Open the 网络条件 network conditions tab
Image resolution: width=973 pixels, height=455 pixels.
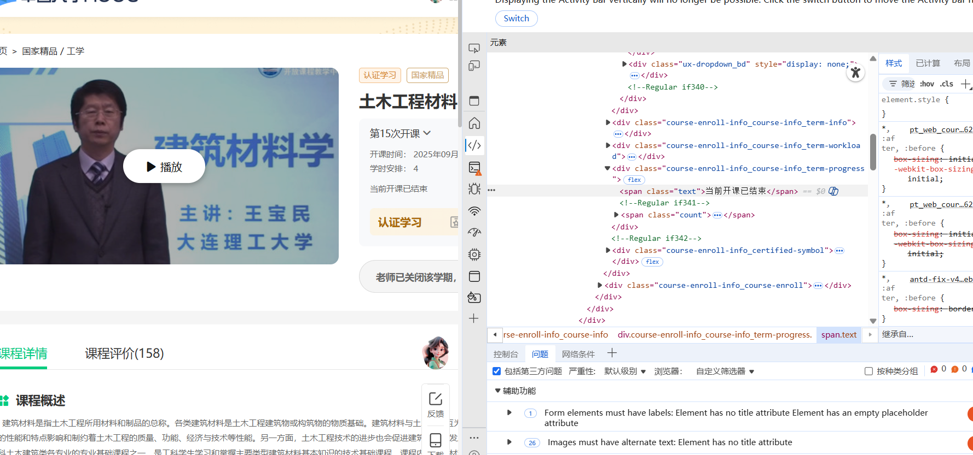[x=578, y=354]
